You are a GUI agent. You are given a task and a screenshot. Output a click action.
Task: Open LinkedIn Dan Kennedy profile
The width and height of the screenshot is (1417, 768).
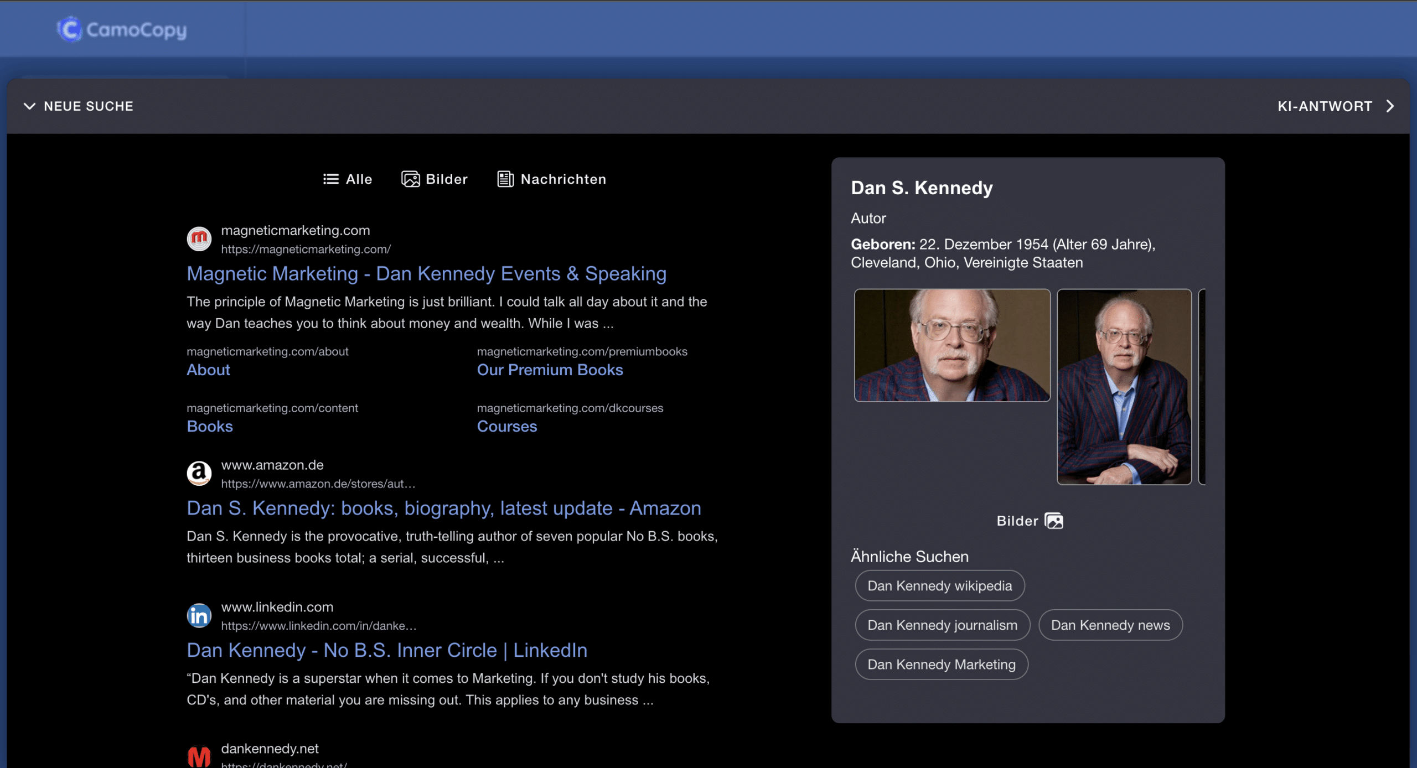pos(387,650)
